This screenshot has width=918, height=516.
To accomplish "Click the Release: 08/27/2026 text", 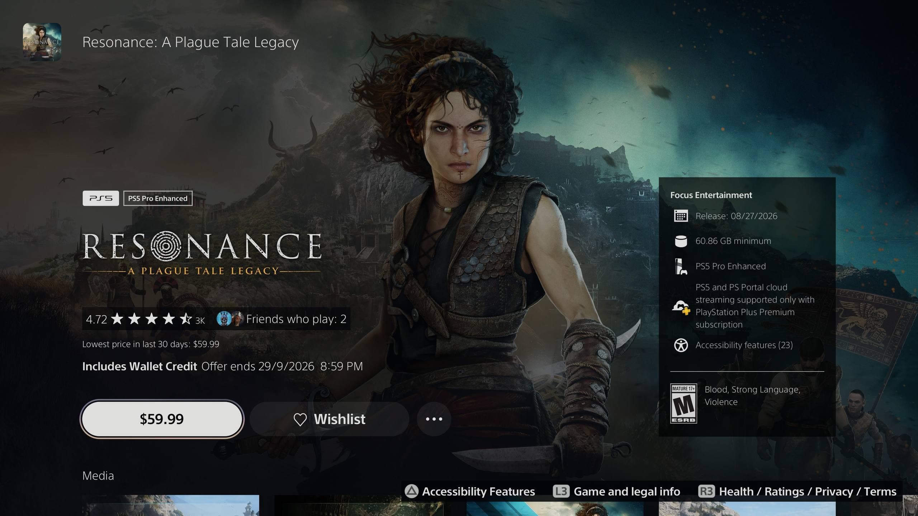I will tap(737, 216).
